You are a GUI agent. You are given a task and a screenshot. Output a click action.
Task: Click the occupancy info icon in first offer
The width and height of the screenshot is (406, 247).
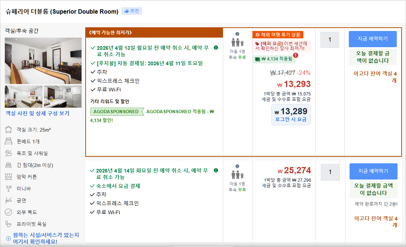coord(237,34)
